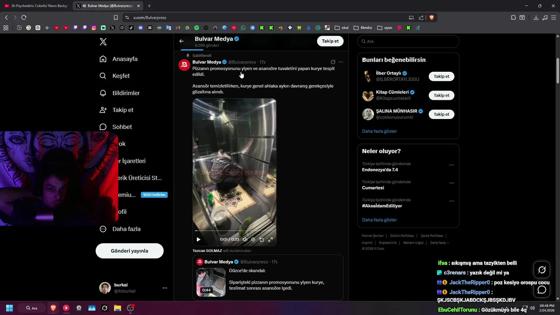The height and width of the screenshot is (315, 560).
Task: Open volume control in system tray
Action: pos(532,308)
